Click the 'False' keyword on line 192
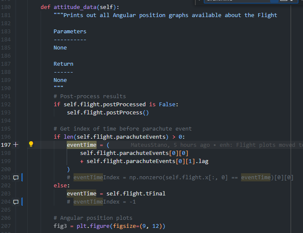 pyautogui.click(x=167, y=105)
